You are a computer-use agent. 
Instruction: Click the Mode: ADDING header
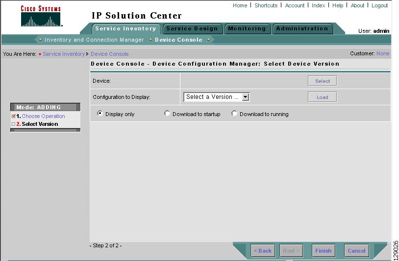click(45, 107)
